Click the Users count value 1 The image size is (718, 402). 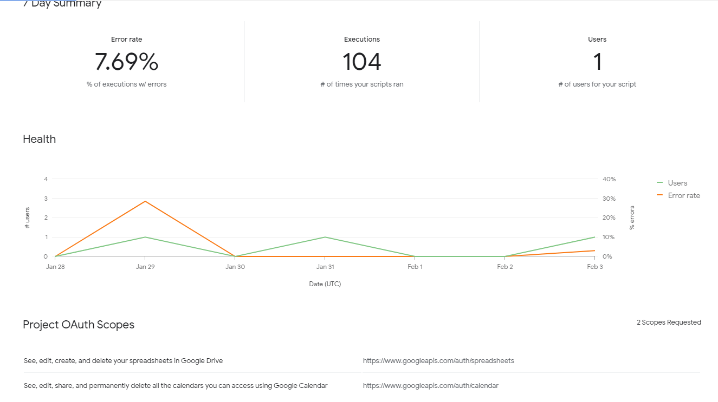click(597, 62)
